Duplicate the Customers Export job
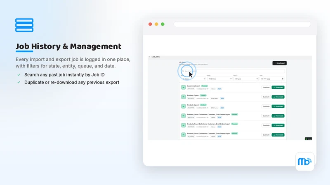This screenshot has width=330, height=185. pyautogui.click(x=266, y=87)
